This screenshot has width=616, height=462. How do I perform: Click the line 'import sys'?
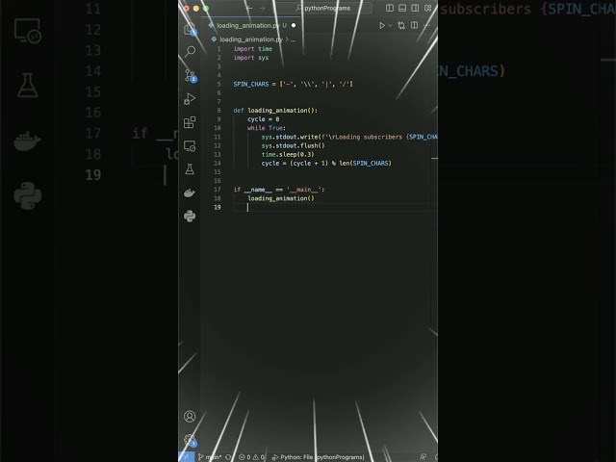tap(251, 58)
